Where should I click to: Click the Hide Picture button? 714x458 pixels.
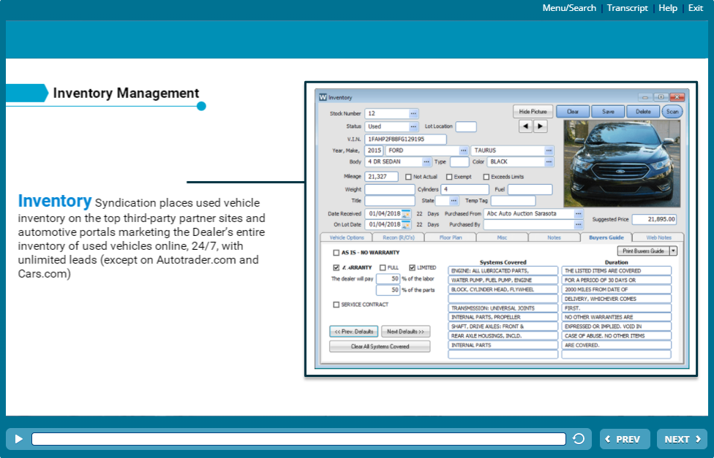[533, 112]
